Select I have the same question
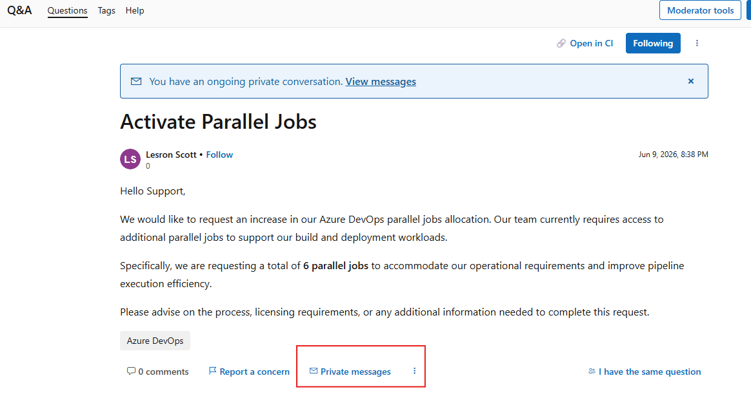 click(x=650, y=372)
